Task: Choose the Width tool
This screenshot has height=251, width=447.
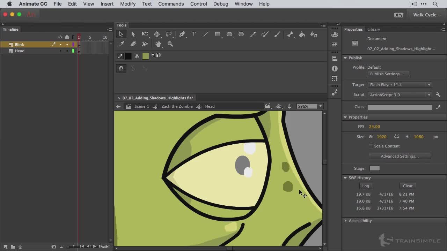Action: point(145,44)
